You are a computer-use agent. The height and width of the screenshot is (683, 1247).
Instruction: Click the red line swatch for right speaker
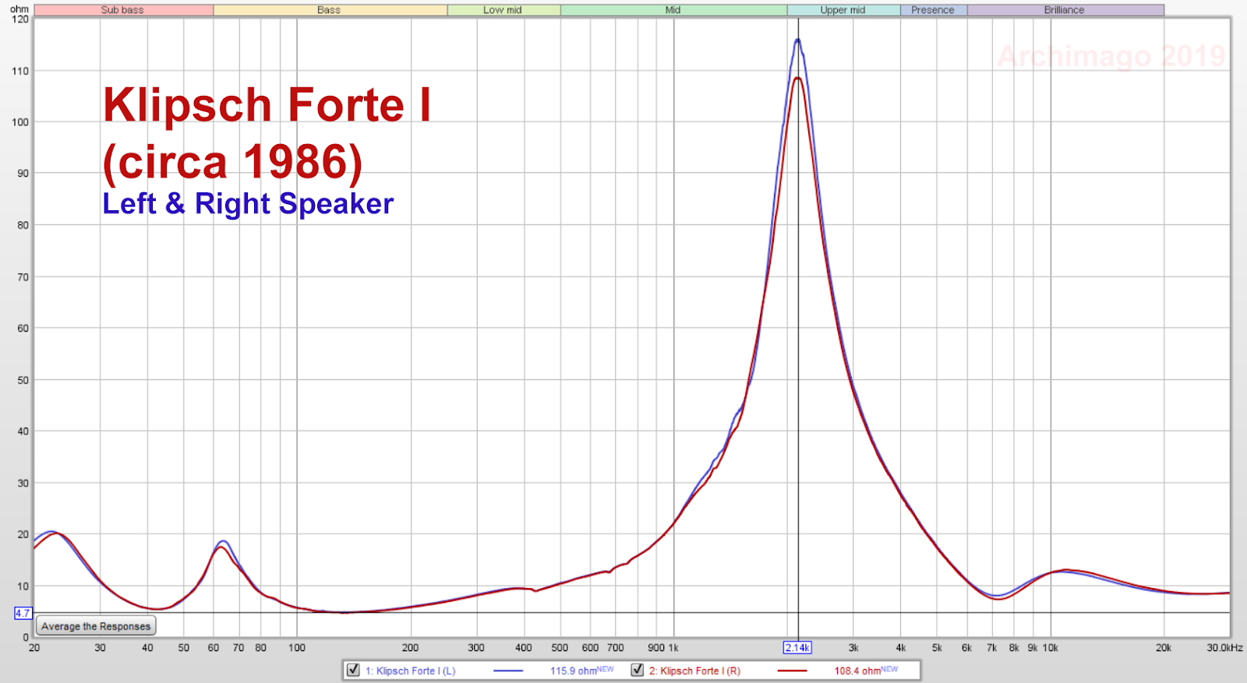(x=793, y=671)
